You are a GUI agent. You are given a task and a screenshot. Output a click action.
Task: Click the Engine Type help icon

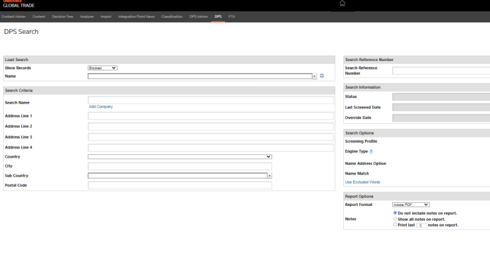click(371, 151)
